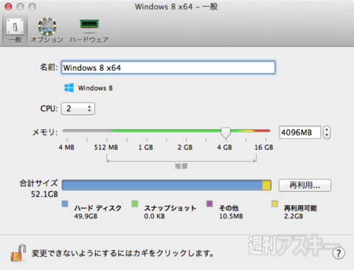Click the 再利用... button
The width and height of the screenshot is (354, 270).
(x=305, y=185)
